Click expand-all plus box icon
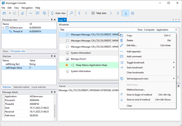 coord(133,13)
